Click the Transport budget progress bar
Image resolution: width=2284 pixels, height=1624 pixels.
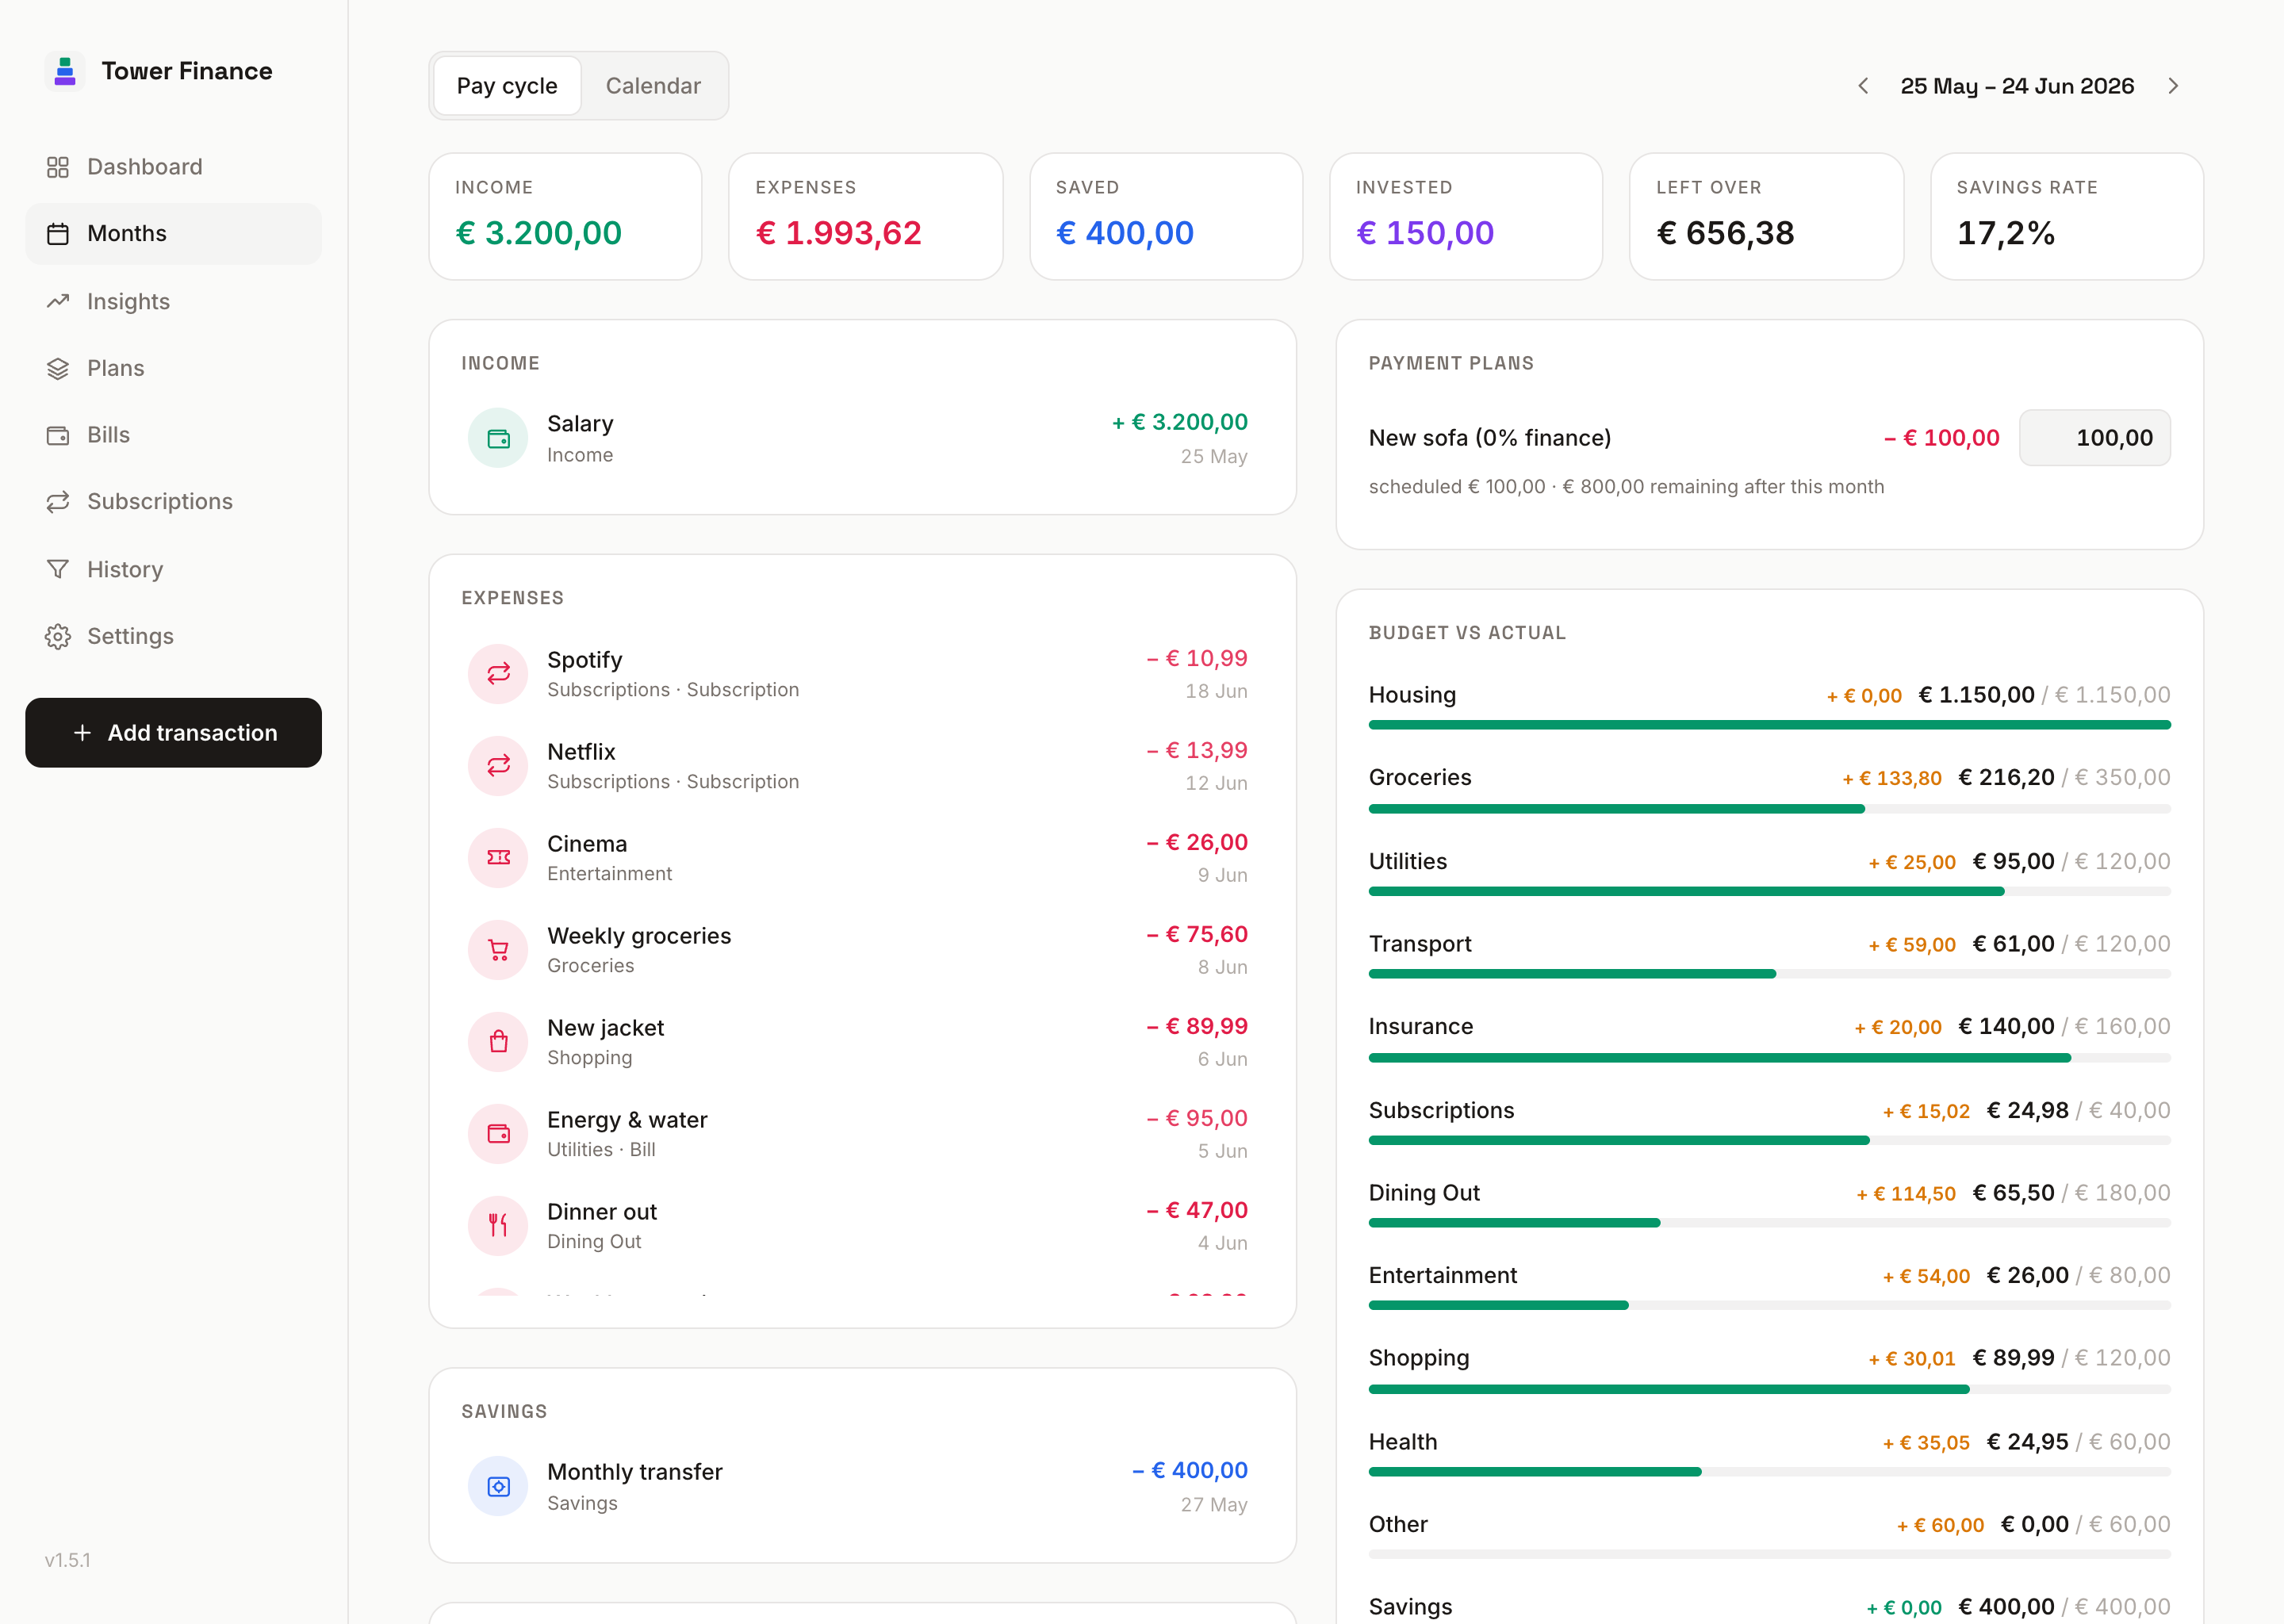(x=1769, y=974)
